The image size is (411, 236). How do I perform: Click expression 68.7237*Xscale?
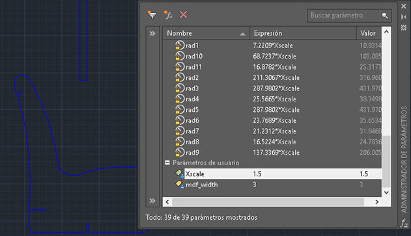[274, 57]
